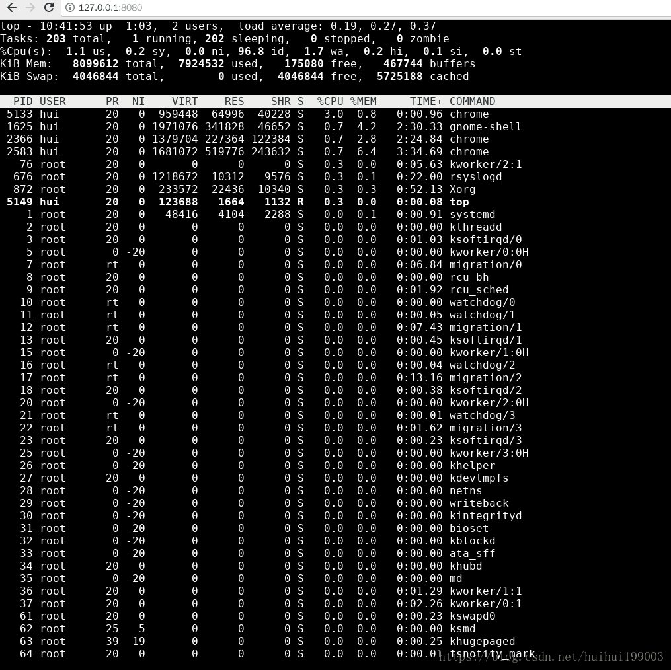The width and height of the screenshot is (671, 670).
Task: Click the rcu_bh process name
Action: click(469, 278)
